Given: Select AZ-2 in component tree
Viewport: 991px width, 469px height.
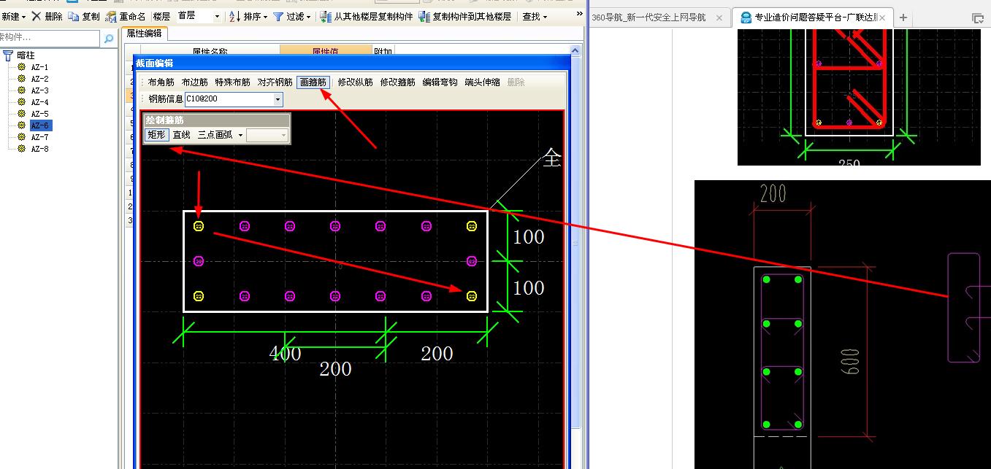Looking at the screenshot, I should (39, 79).
